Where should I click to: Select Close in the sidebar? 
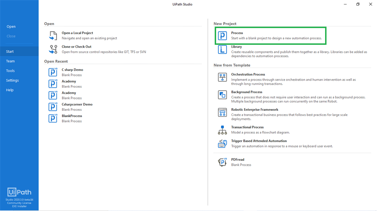pyautogui.click(x=11, y=36)
